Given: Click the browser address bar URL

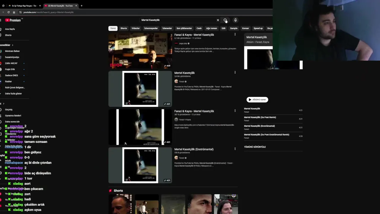Looking at the screenshot, I should (x=48, y=12).
